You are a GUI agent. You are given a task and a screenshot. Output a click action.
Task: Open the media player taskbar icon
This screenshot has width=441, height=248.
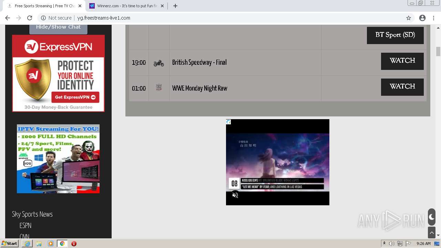51,244
